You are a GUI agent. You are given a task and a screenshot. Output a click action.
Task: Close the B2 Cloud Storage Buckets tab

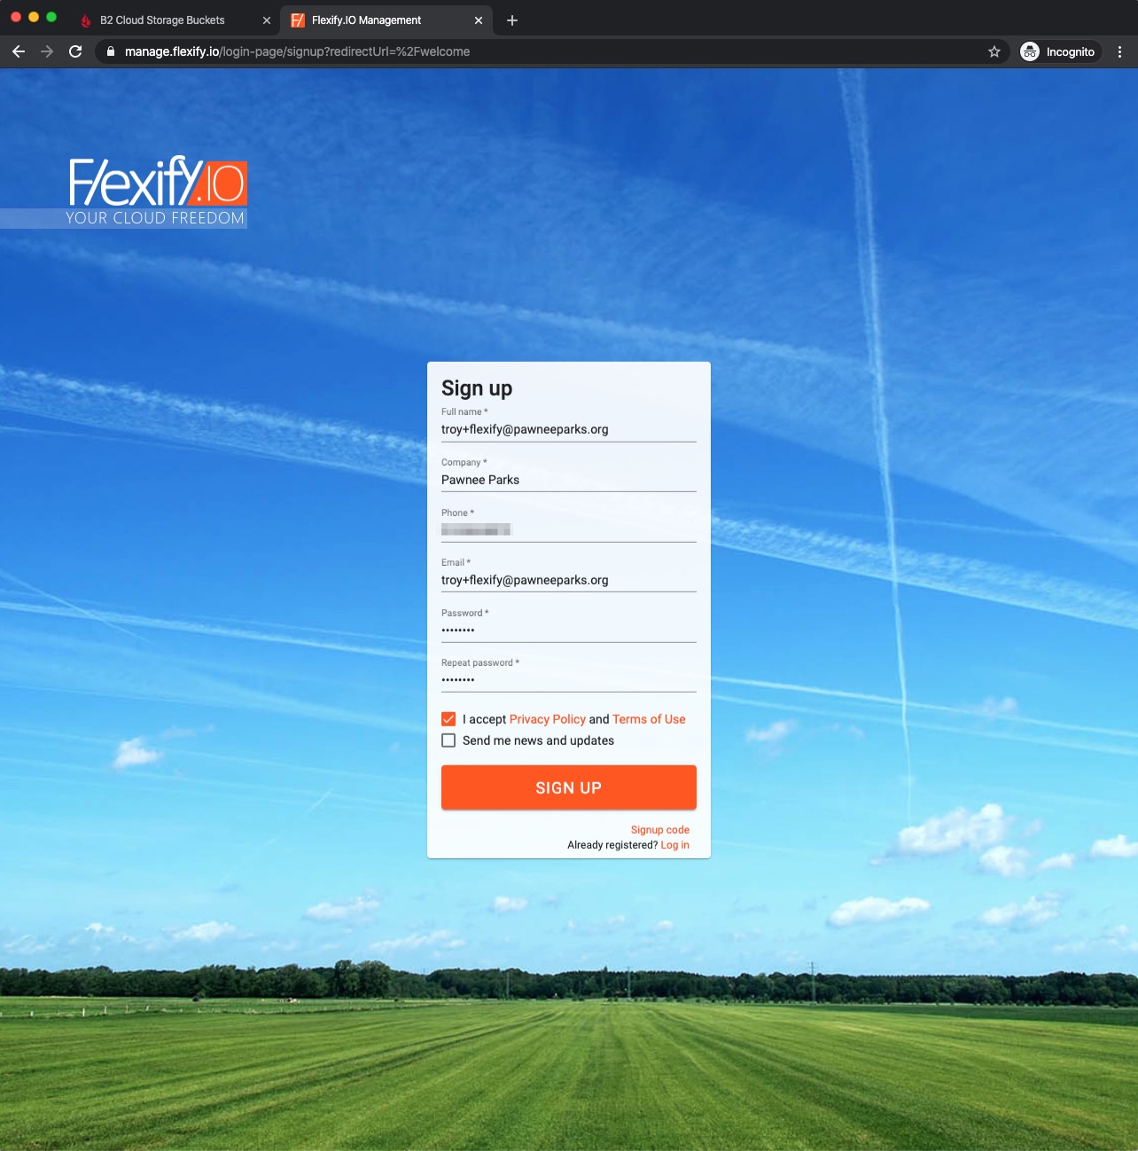(267, 20)
